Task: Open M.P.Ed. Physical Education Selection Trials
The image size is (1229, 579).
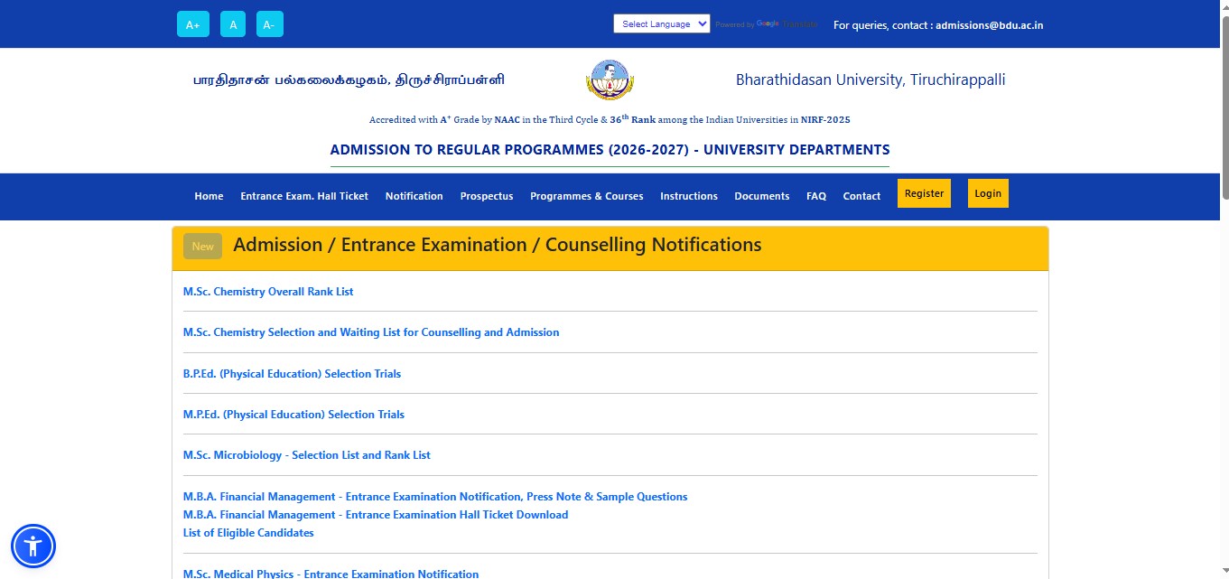Action: click(293, 415)
